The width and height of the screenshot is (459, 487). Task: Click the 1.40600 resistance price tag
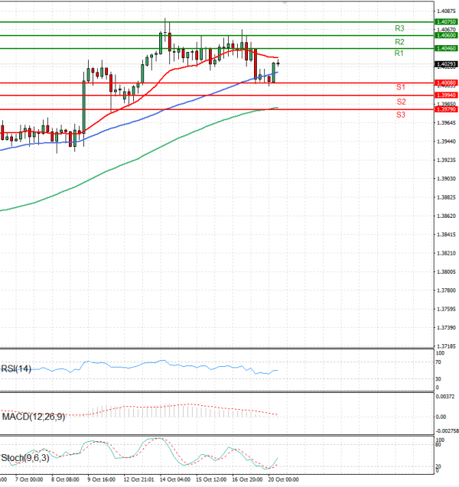pyautogui.click(x=445, y=35)
